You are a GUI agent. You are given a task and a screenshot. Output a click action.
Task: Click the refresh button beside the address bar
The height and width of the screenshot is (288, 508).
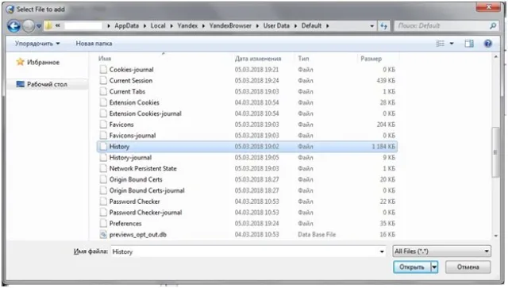tap(384, 26)
